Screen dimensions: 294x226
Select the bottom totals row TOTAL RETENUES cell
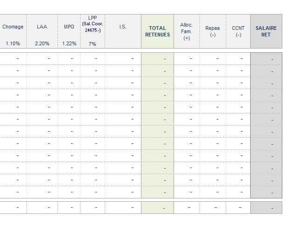157,208
